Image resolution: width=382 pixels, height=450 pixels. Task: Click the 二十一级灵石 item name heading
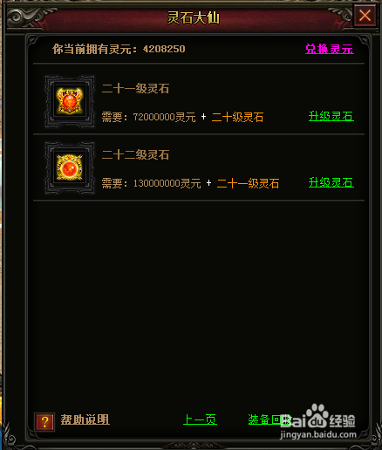pos(135,89)
